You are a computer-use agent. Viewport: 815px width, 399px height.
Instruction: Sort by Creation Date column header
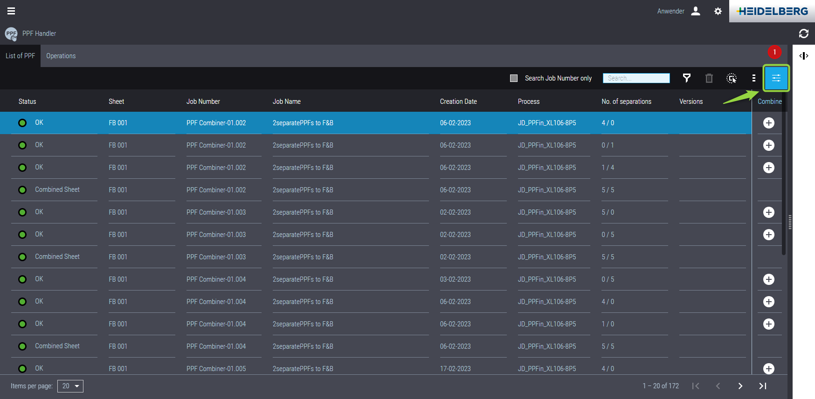click(x=458, y=101)
